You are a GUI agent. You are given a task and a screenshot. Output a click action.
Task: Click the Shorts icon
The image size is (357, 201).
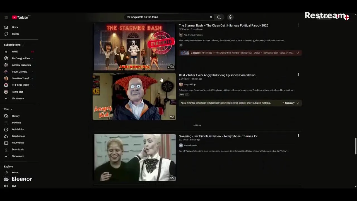[6, 34]
